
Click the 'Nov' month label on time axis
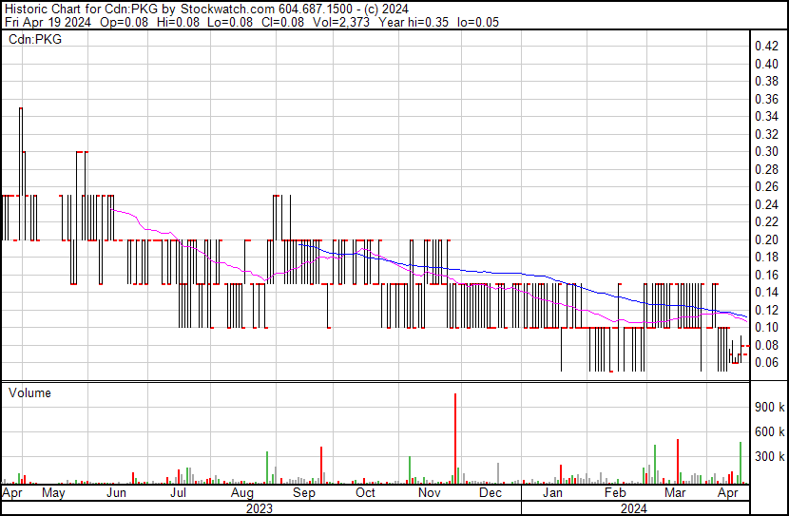[430, 493]
